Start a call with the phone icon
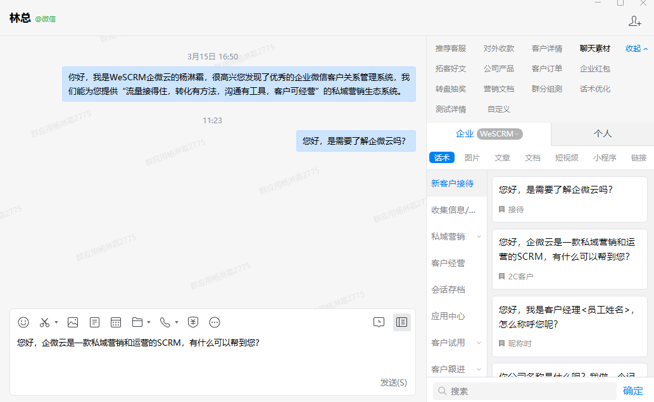This screenshot has width=654, height=402. click(165, 322)
